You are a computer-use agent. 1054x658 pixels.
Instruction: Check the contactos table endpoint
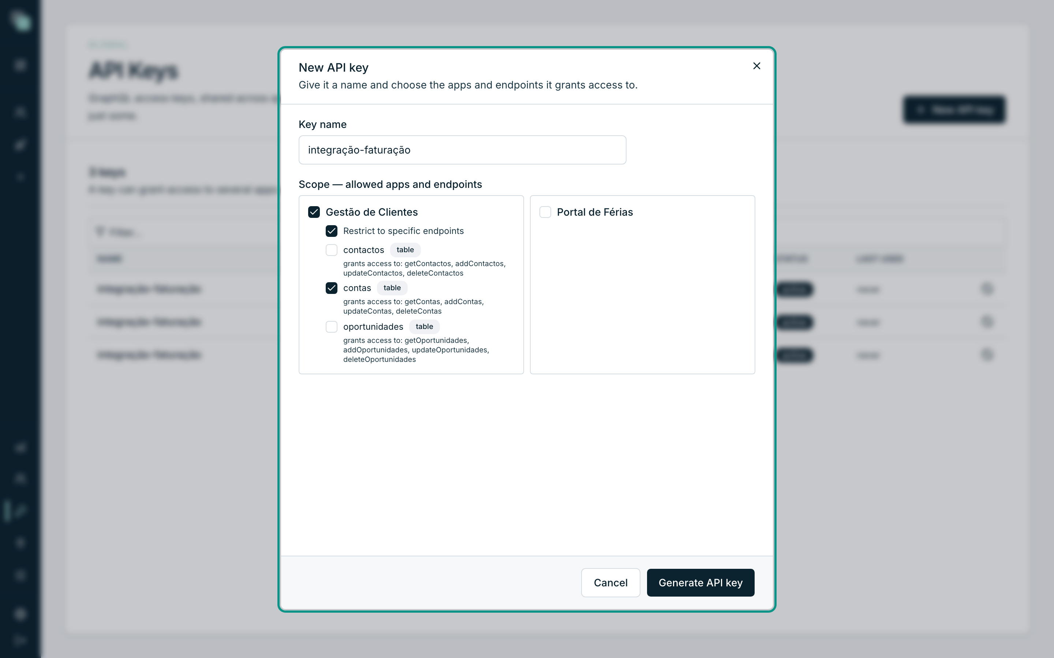[332, 250]
